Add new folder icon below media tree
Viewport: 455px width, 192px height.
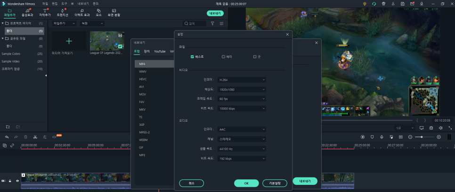coord(8,127)
